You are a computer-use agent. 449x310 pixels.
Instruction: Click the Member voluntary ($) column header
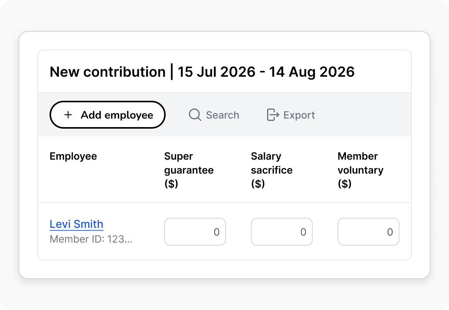click(x=360, y=170)
